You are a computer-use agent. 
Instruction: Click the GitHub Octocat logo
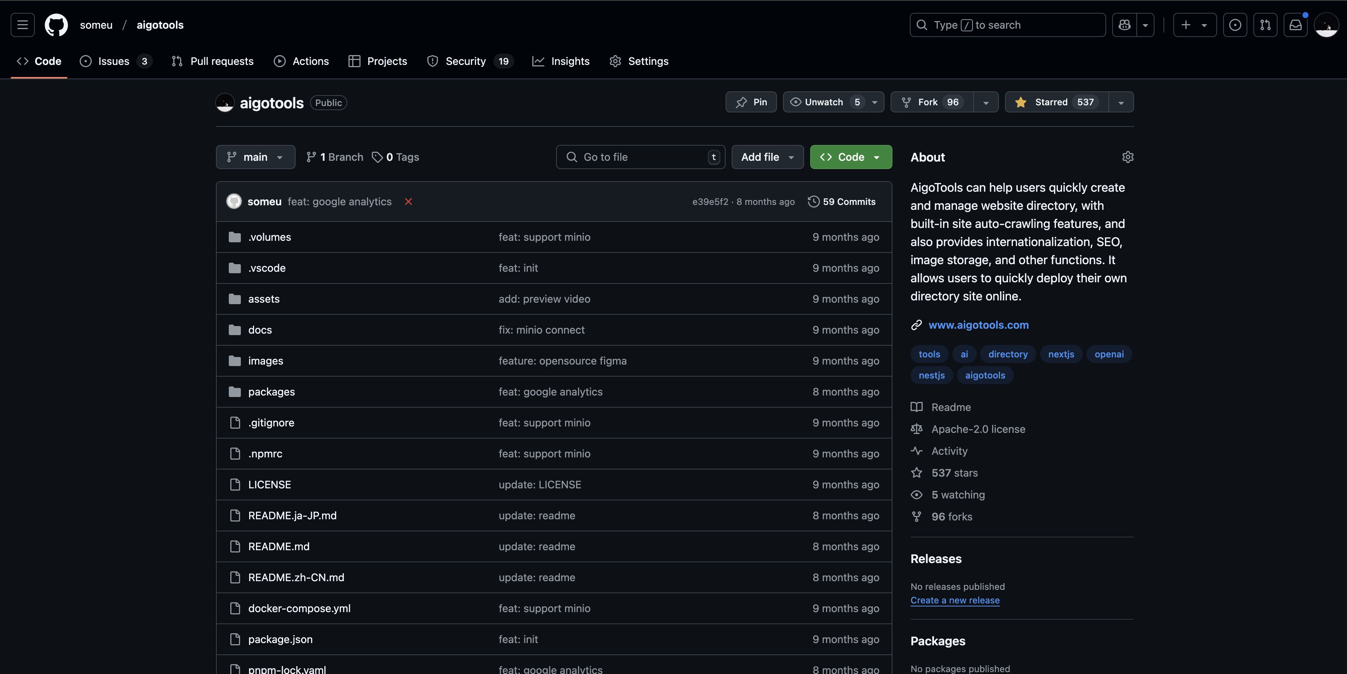[56, 25]
